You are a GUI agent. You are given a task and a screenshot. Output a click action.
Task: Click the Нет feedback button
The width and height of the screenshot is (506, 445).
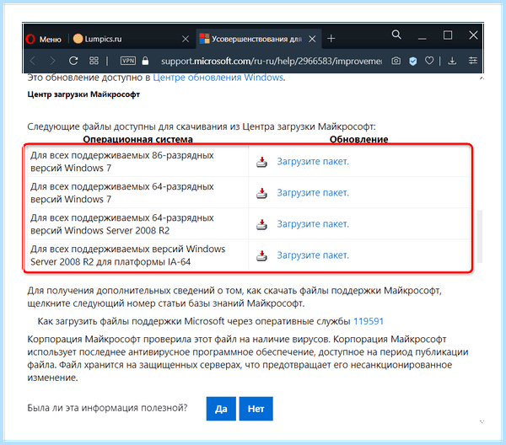[x=256, y=409]
